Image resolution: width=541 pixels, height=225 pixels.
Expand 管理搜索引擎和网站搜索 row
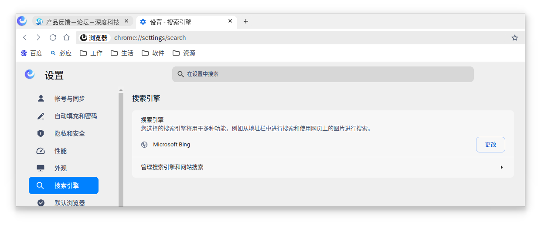click(x=323, y=167)
